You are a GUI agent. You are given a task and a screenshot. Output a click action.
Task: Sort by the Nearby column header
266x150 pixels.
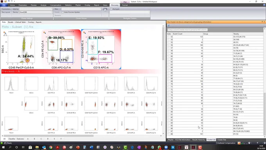coord(248,34)
